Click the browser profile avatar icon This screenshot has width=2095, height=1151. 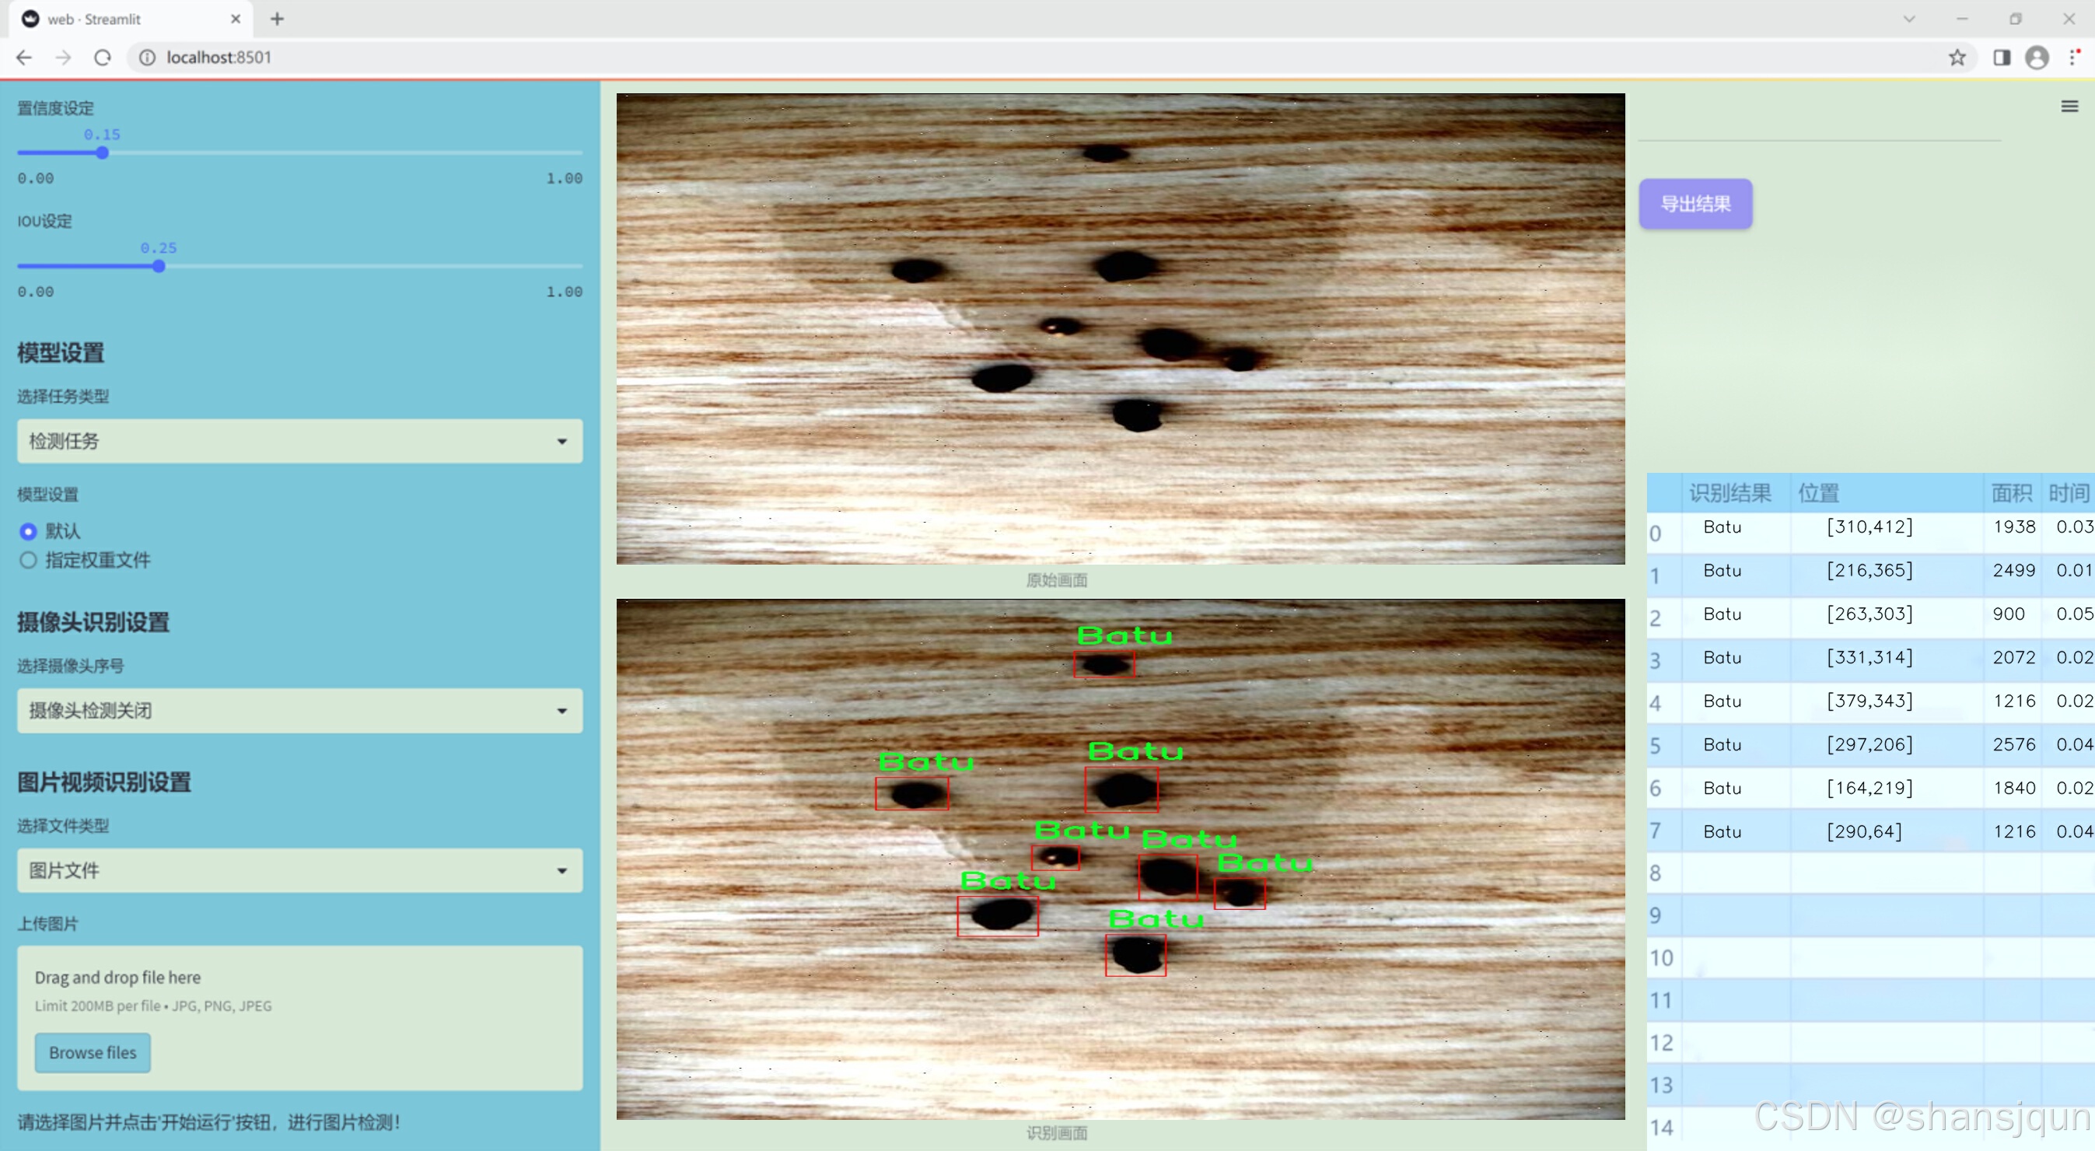[x=2037, y=58]
